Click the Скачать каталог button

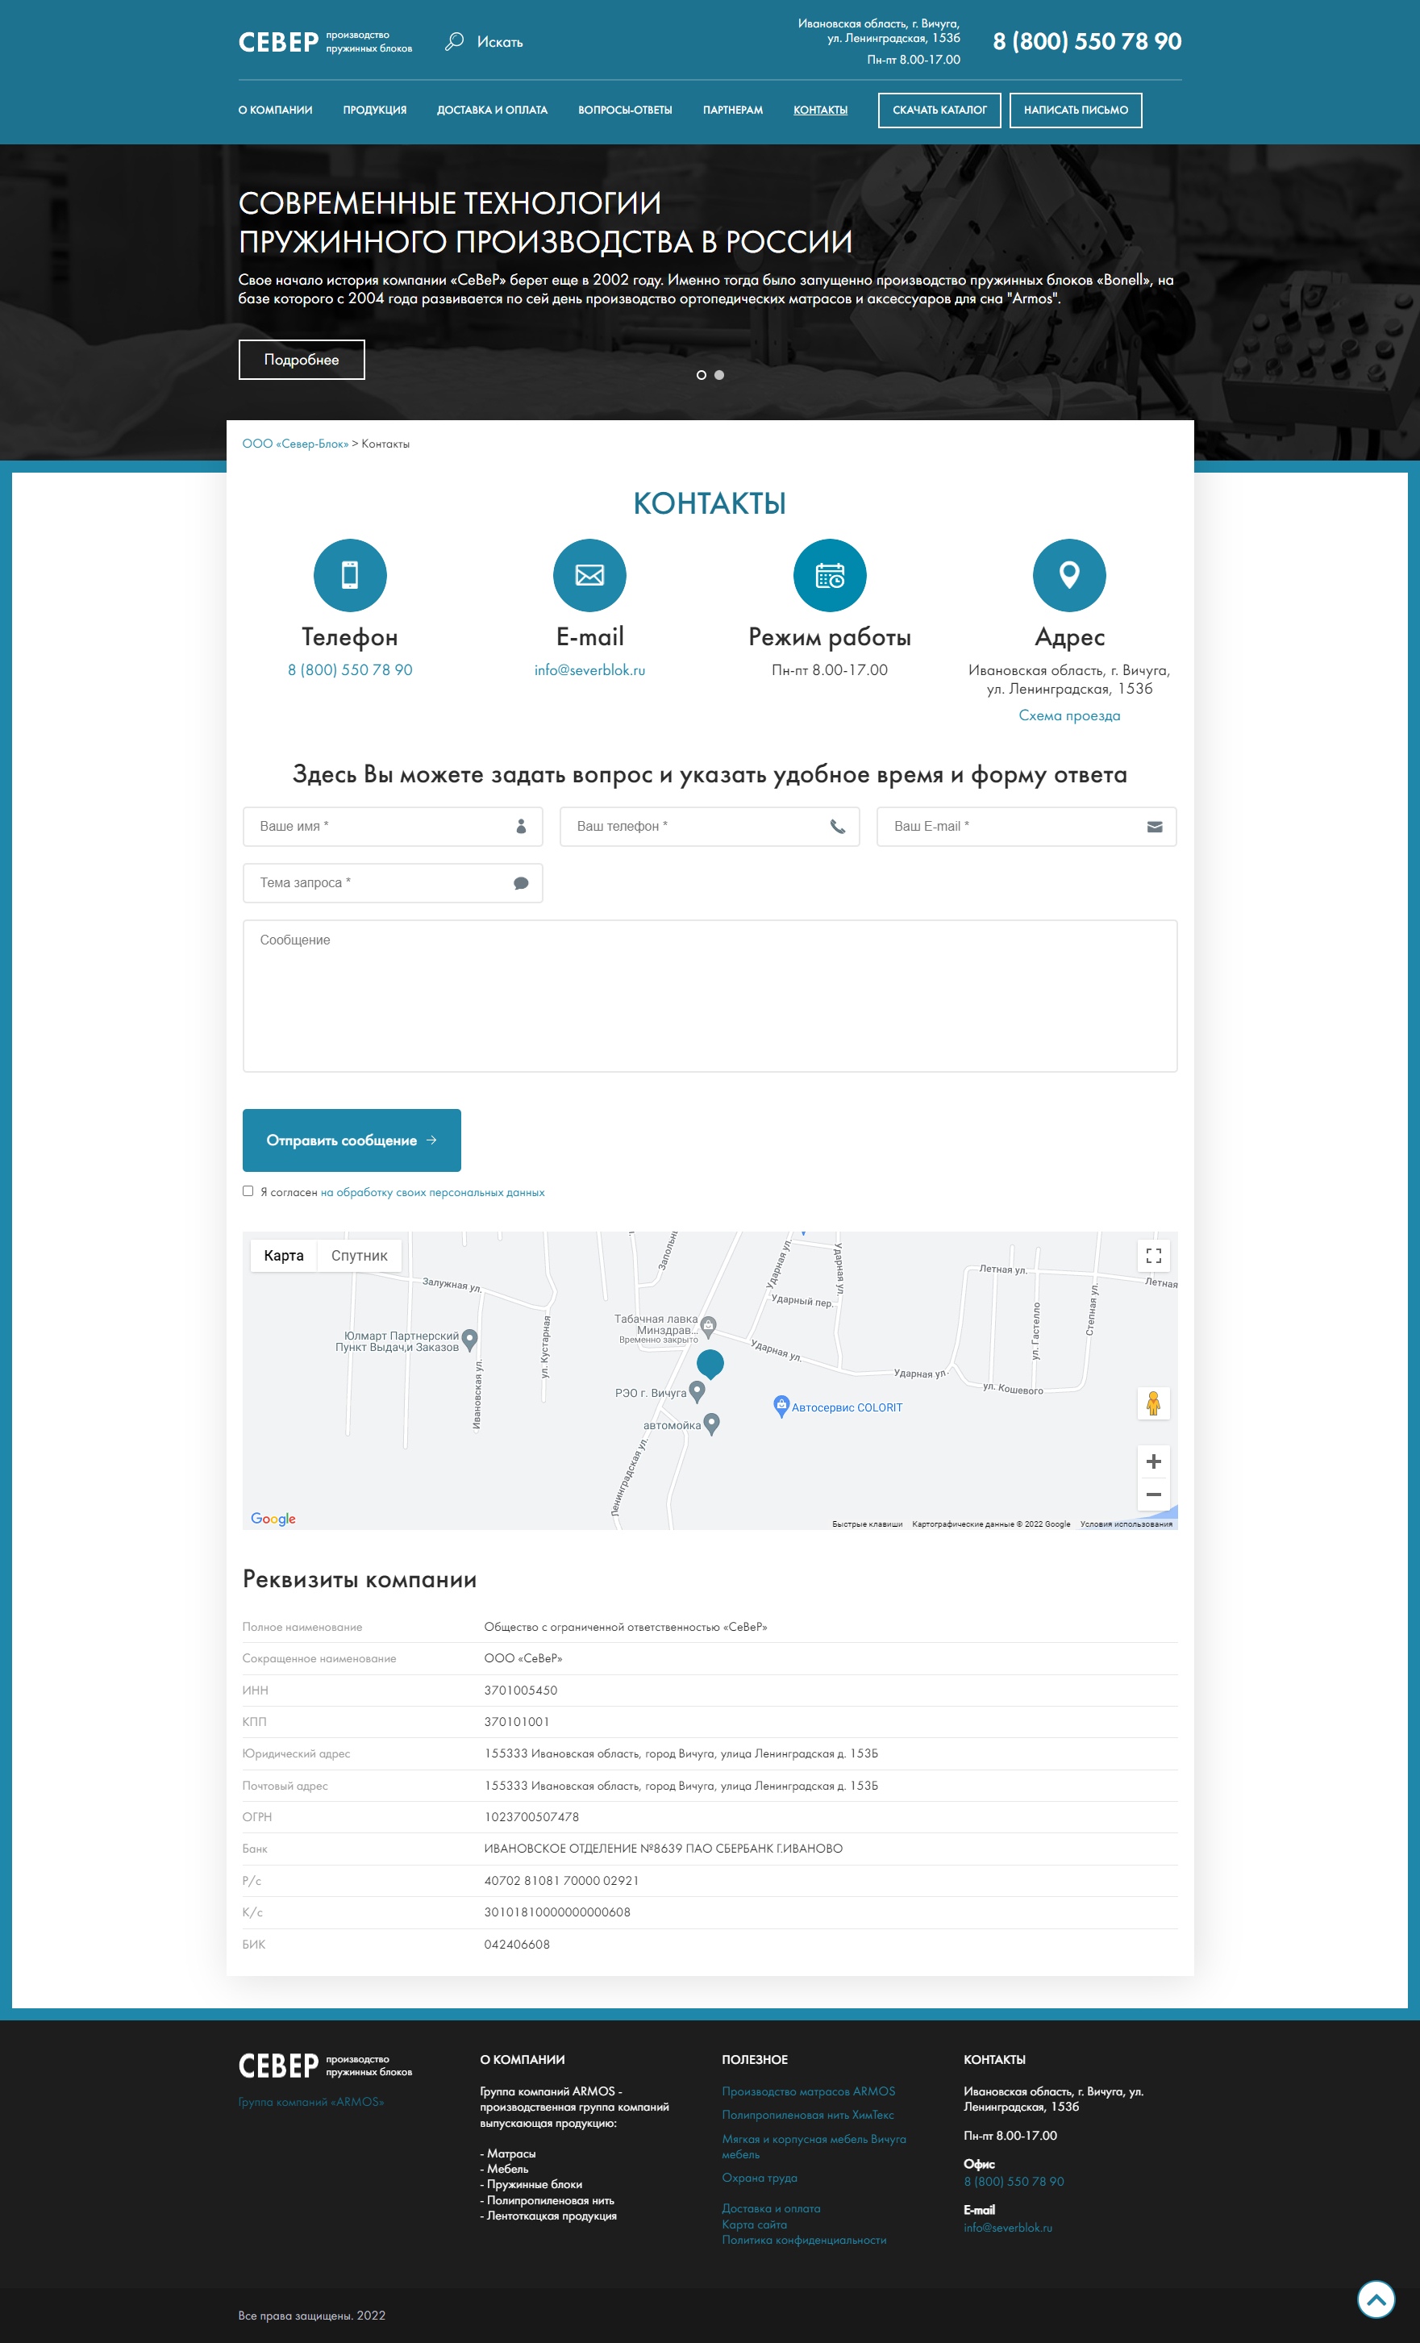(x=938, y=110)
